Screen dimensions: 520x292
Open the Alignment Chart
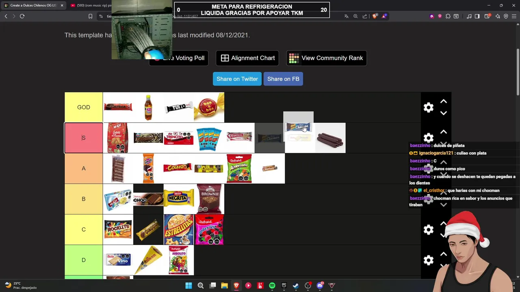tap(247, 58)
